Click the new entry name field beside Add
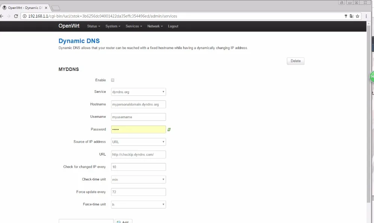The width and height of the screenshot is (374, 223). [x=86, y=222]
